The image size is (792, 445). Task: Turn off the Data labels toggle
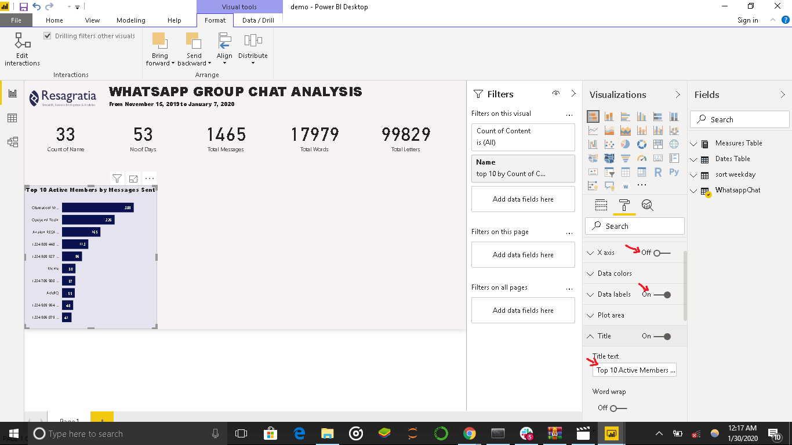[x=661, y=295]
